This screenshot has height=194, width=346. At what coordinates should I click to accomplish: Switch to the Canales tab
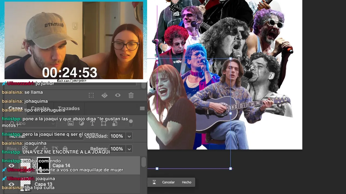40,108
